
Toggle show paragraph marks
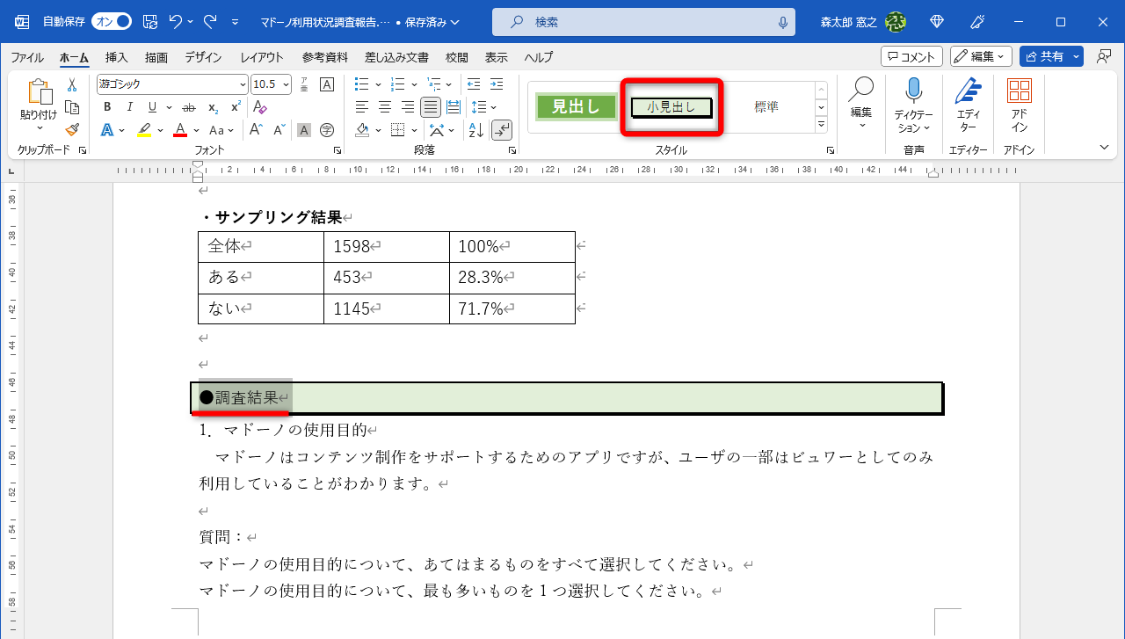pyautogui.click(x=502, y=130)
